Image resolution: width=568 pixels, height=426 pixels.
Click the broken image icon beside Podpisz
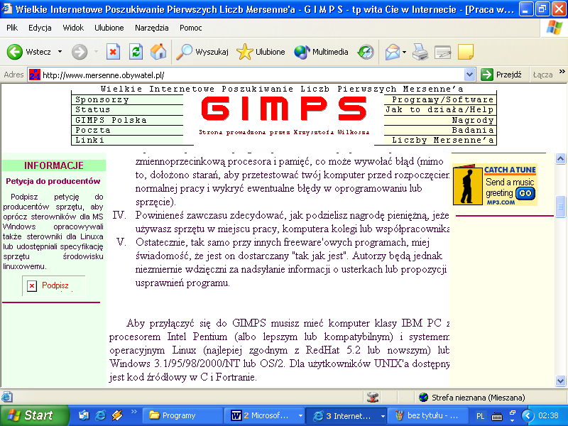click(x=32, y=286)
